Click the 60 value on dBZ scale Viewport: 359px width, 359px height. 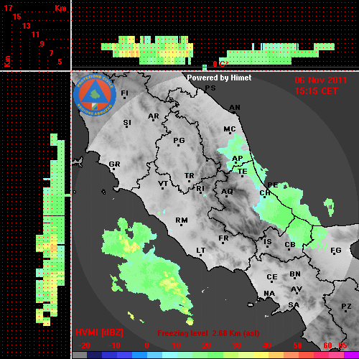click(x=327, y=345)
